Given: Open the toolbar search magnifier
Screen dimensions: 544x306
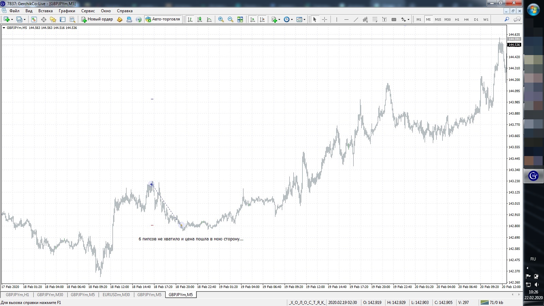Looking at the screenshot, I should coord(507,19).
